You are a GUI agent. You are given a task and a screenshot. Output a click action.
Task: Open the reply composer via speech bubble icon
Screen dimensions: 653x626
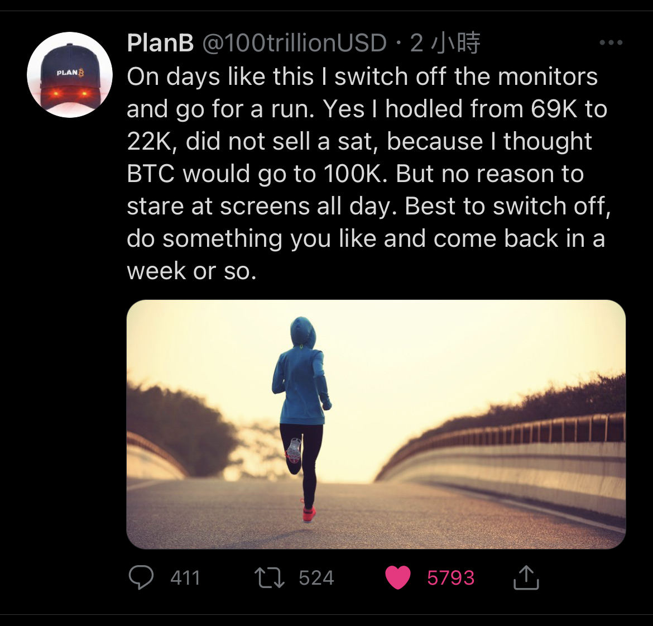pyautogui.click(x=141, y=577)
